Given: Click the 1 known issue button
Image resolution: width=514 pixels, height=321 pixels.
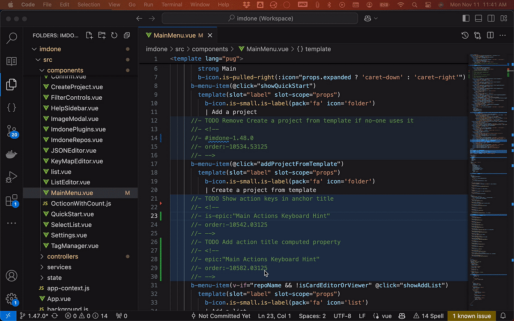Looking at the screenshot, I should [x=472, y=316].
